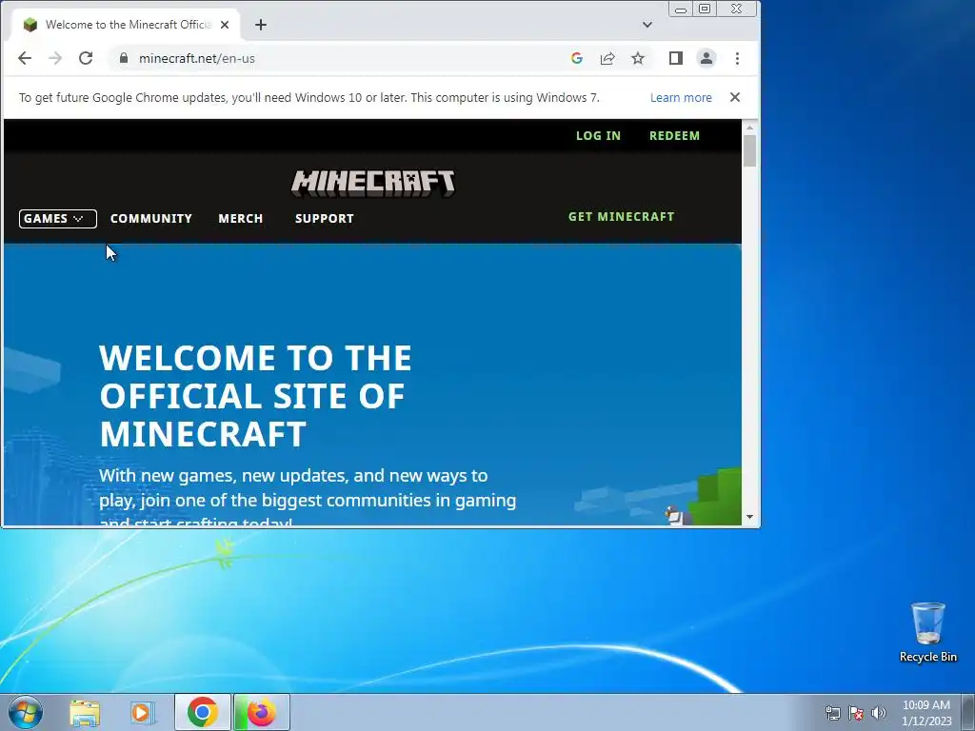
Task: Maximize the Chrome window
Action: coord(705,10)
